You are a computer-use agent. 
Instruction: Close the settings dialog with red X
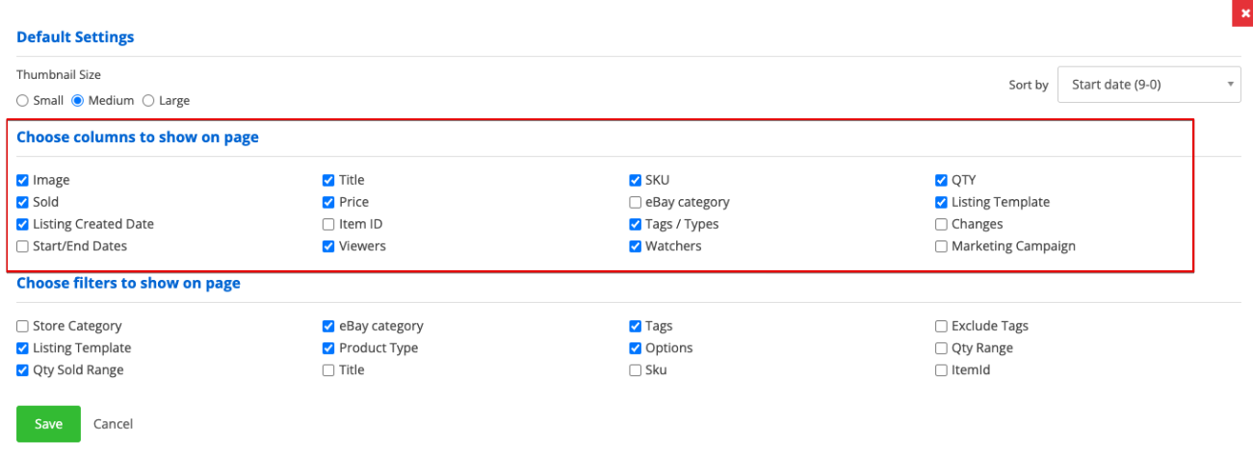[1244, 13]
